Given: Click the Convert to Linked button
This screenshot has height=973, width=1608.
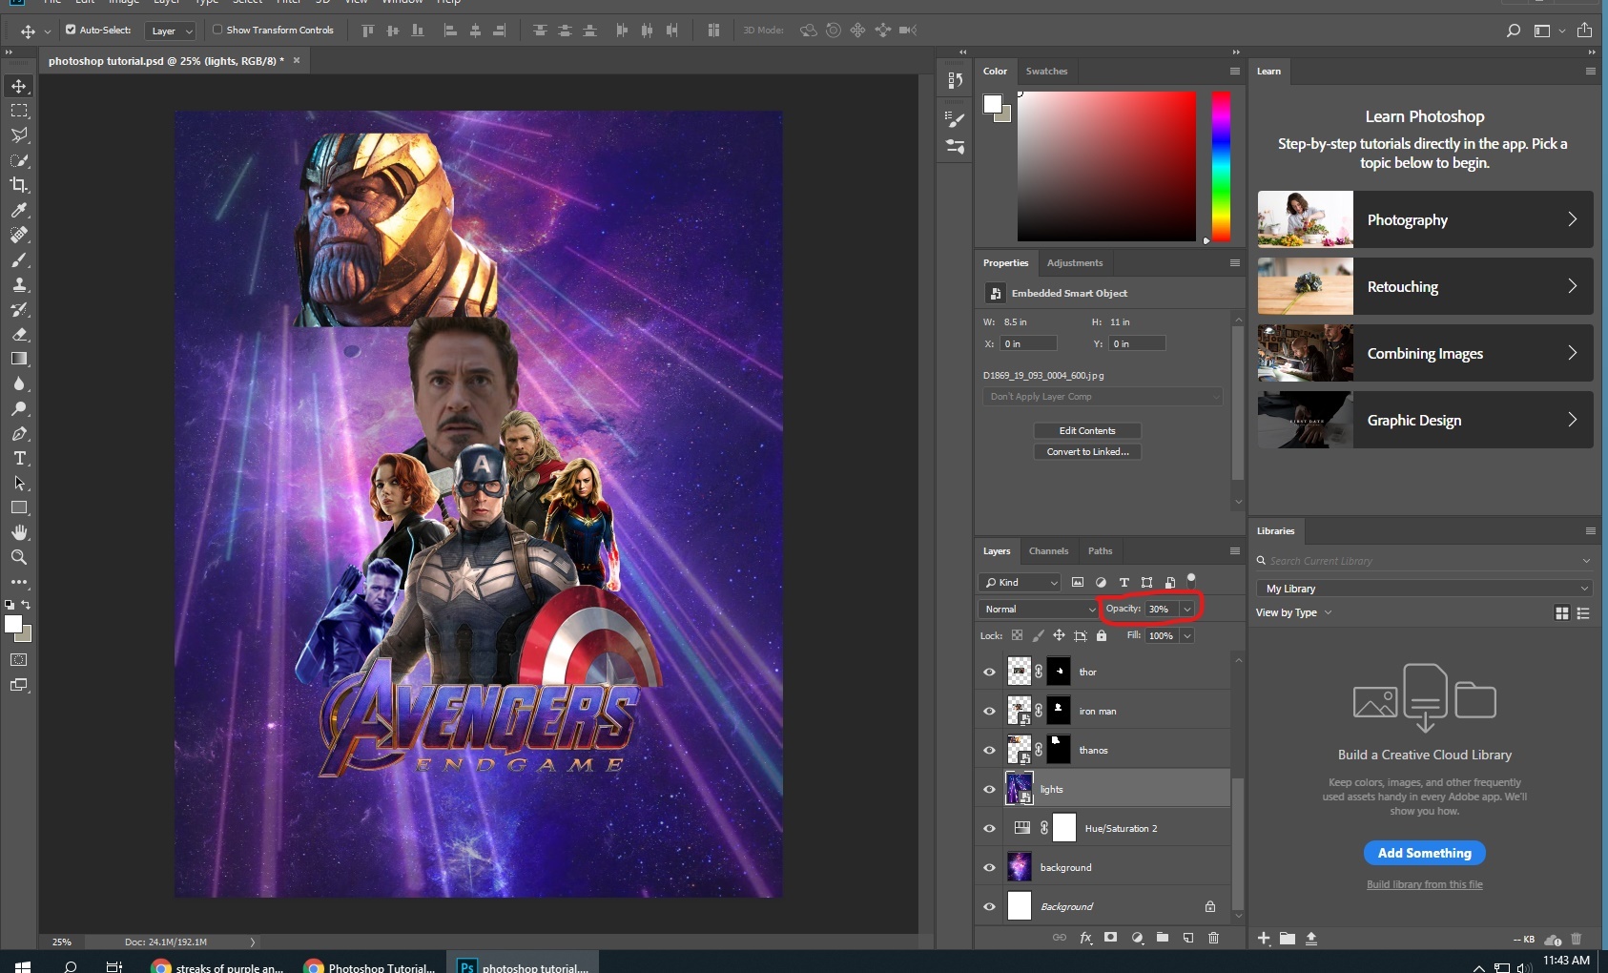Looking at the screenshot, I should [1087, 452].
